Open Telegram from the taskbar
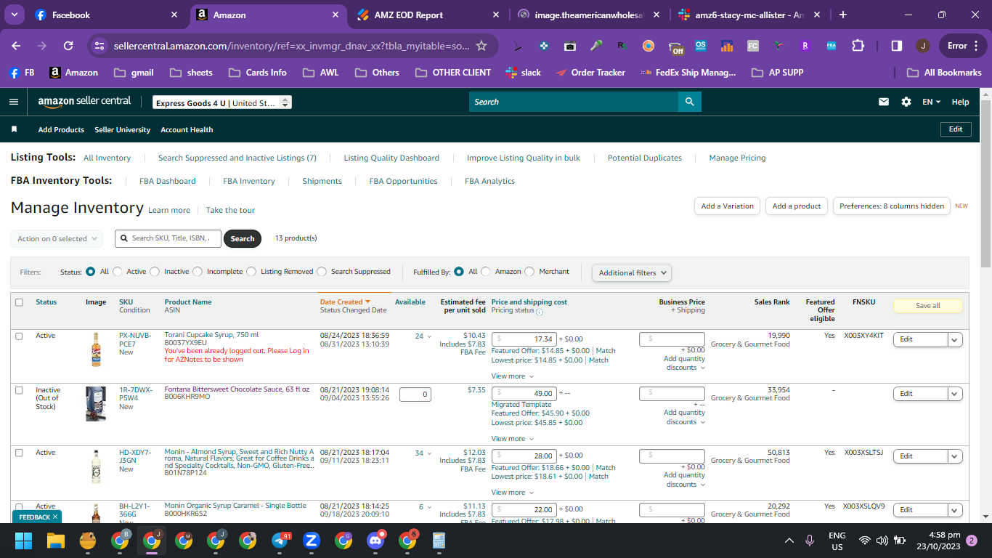Screen dimensions: 992x558 pos(280,541)
